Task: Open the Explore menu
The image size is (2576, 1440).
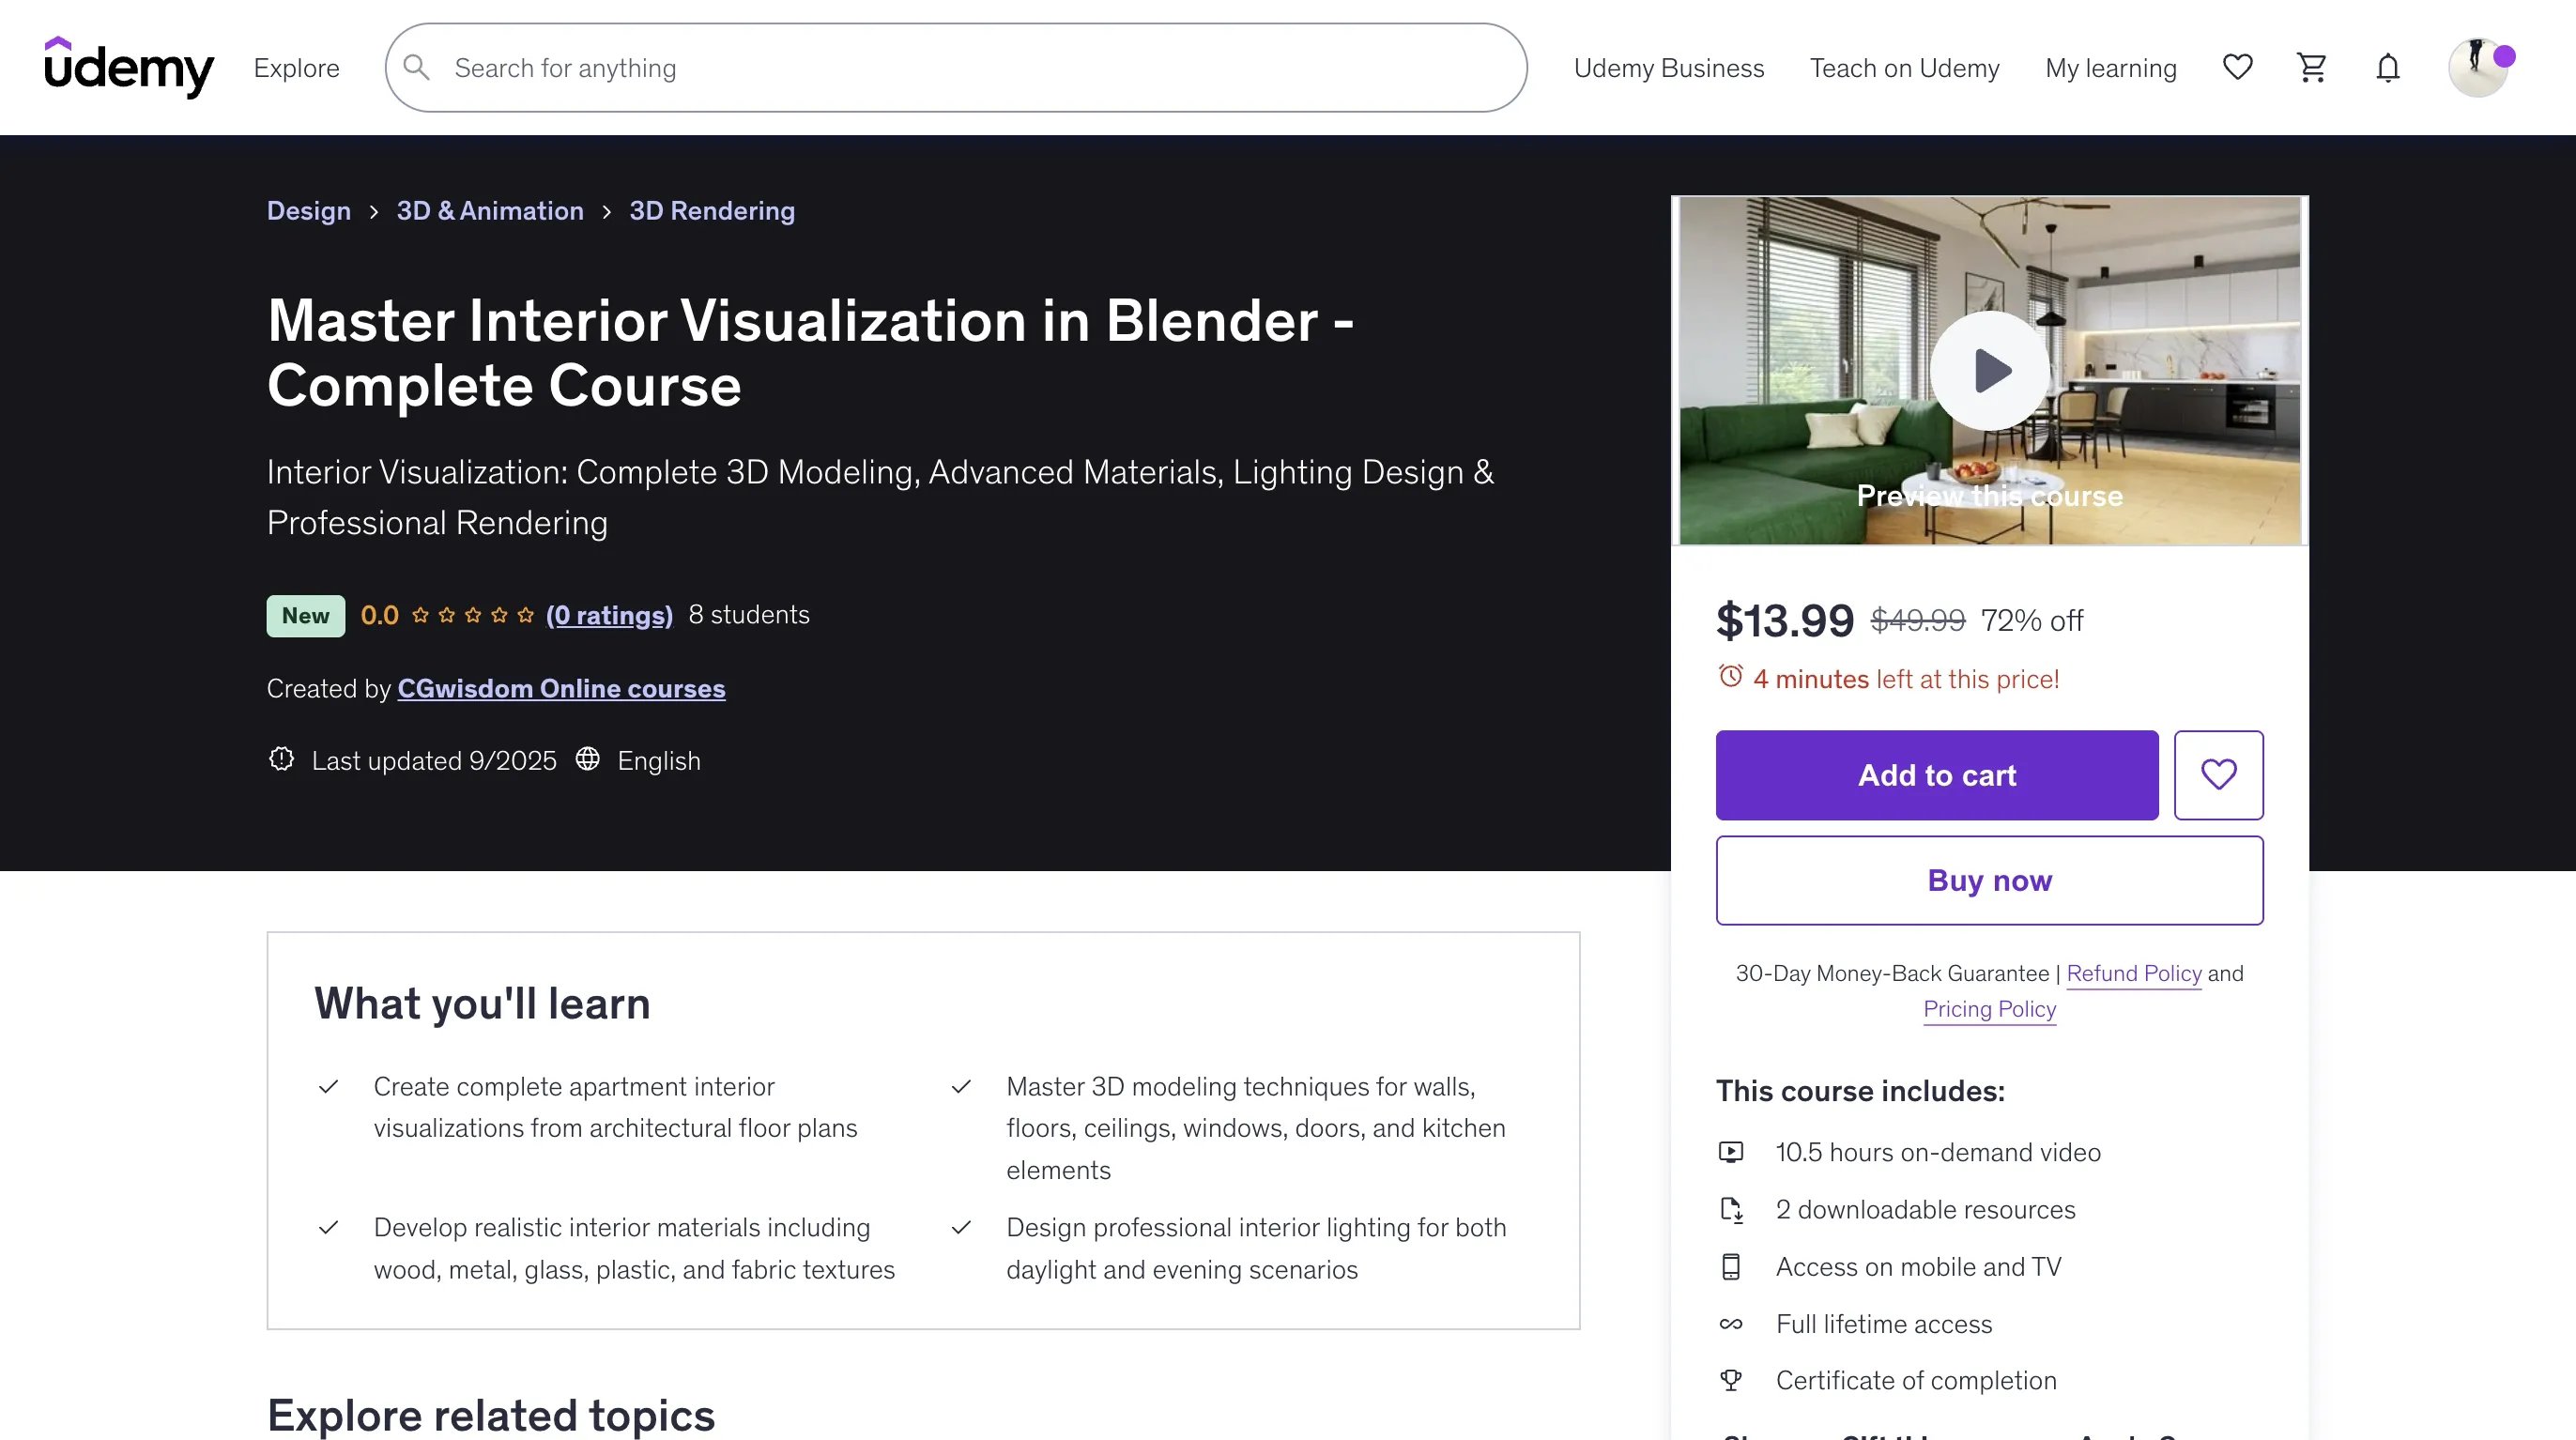Action: coord(296,67)
